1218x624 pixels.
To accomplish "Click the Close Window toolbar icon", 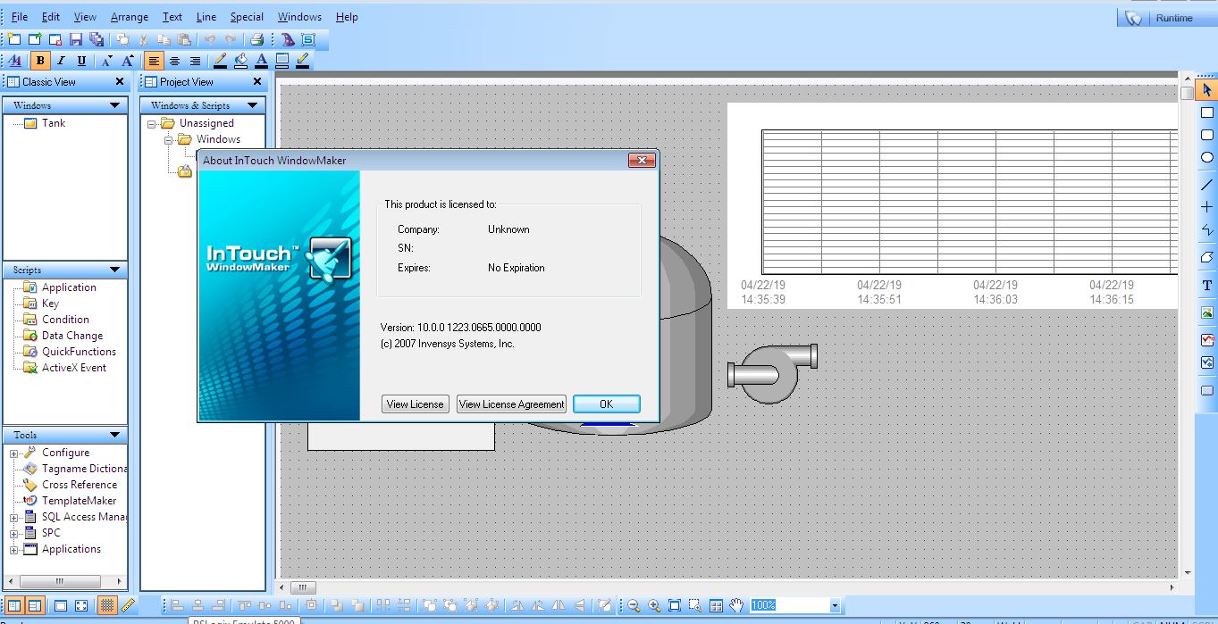I will click(55, 39).
